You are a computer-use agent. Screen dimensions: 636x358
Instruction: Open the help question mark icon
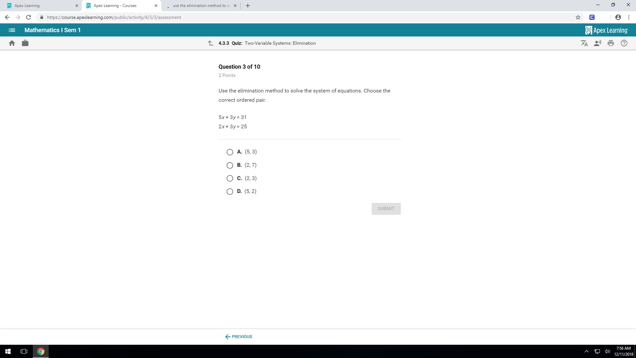tap(624, 43)
